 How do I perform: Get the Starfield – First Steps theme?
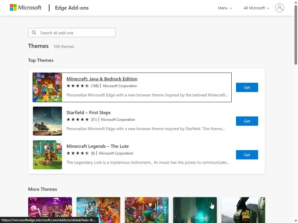click(x=247, y=121)
